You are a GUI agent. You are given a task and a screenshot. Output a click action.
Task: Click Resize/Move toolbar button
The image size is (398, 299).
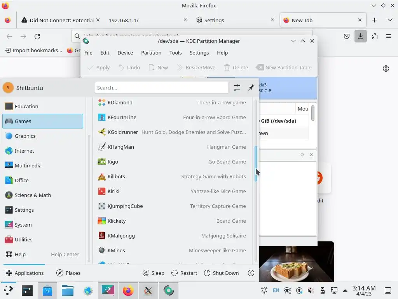[x=196, y=67]
